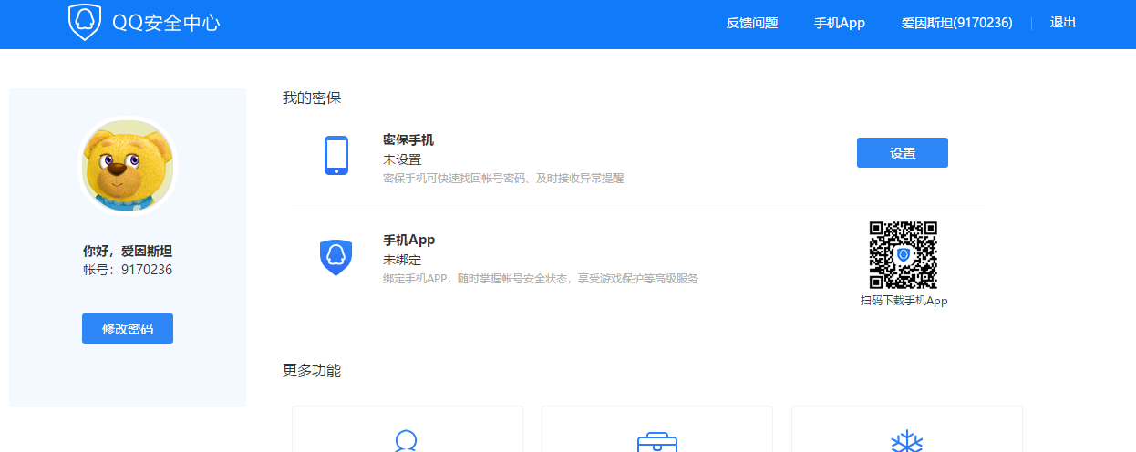Click the 帐号：9170236 account text
The image size is (1136, 452).
click(x=128, y=270)
